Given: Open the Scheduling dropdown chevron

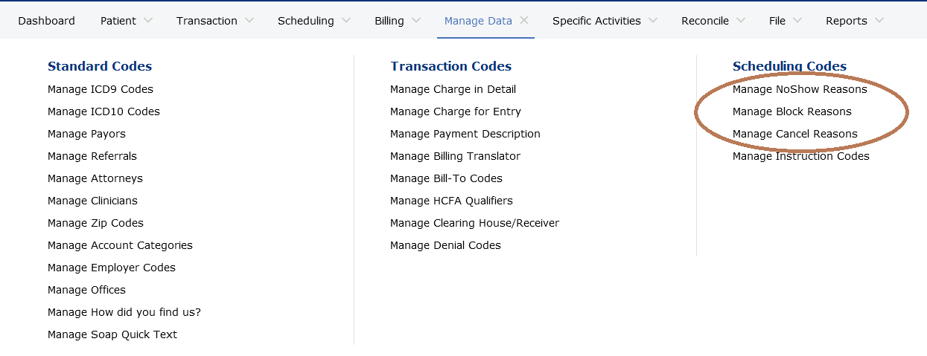Looking at the screenshot, I should click(x=346, y=21).
